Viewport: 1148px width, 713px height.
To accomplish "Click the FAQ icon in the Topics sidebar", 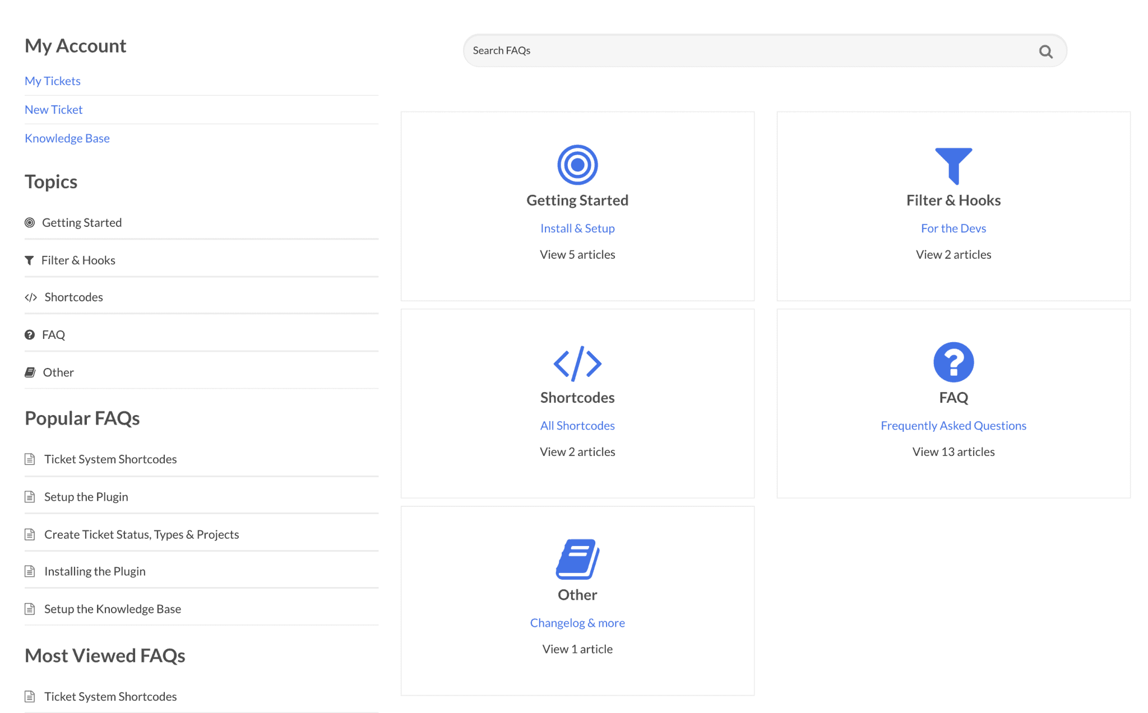I will coord(30,334).
